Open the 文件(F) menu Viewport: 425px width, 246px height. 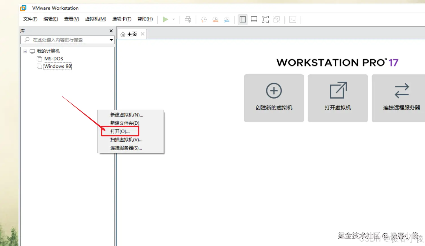coord(30,19)
